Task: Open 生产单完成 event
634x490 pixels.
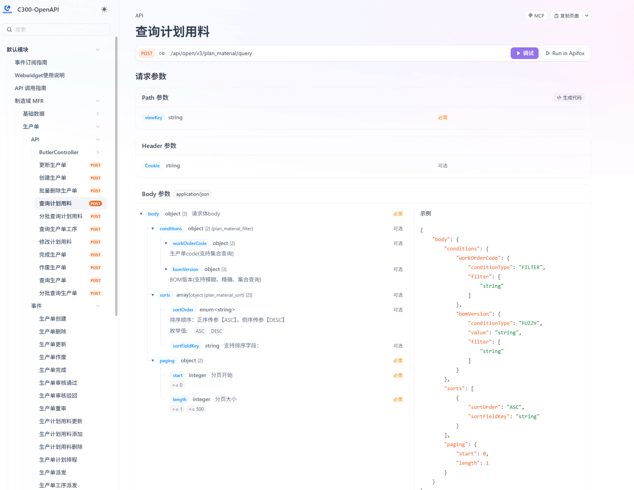Action: pyautogui.click(x=53, y=370)
